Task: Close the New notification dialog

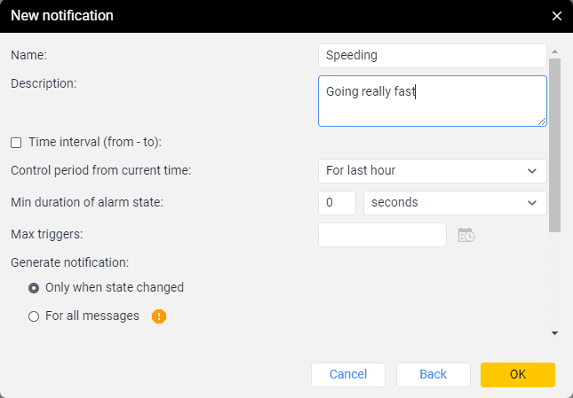Action: 556,16
